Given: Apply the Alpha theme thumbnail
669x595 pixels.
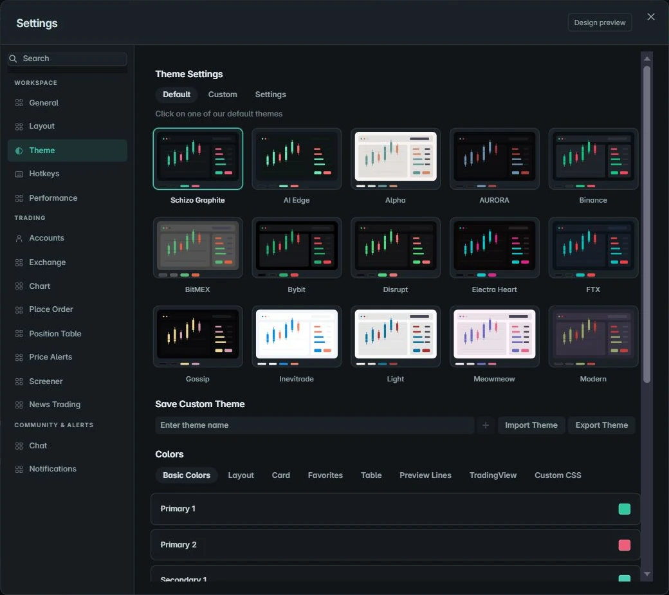Looking at the screenshot, I should pos(396,159).
